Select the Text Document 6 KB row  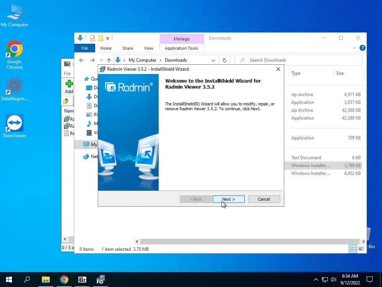[323, 158]
